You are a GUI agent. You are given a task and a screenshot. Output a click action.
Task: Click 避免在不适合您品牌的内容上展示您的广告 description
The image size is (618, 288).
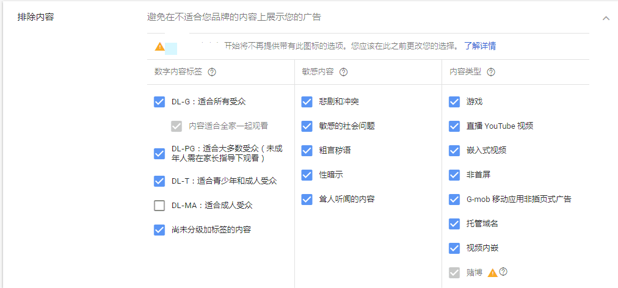click(234, 17)
